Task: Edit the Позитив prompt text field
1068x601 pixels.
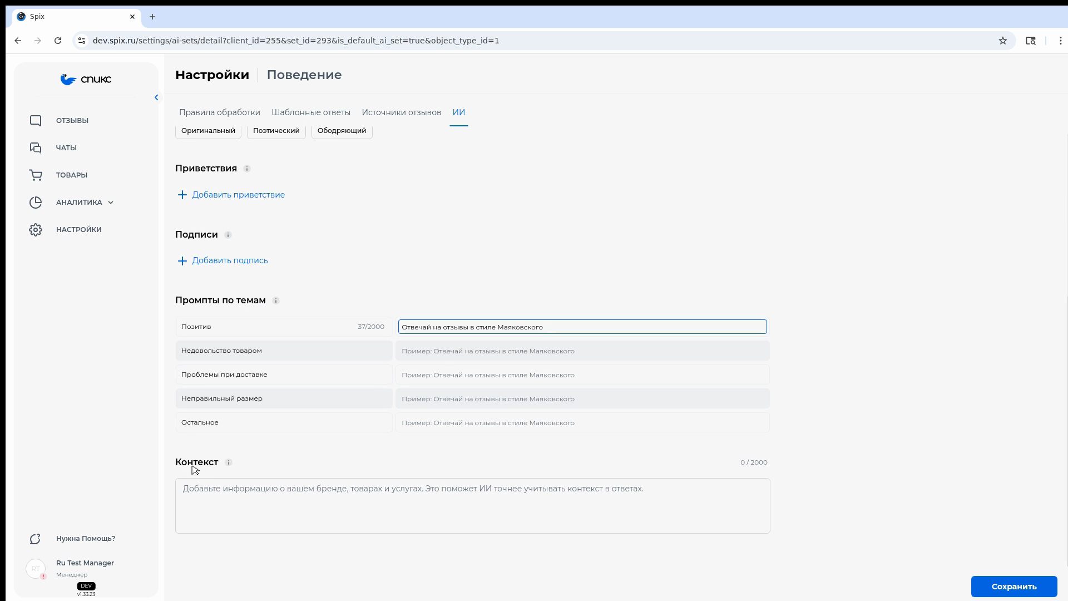Action: (x=582, y=327)
